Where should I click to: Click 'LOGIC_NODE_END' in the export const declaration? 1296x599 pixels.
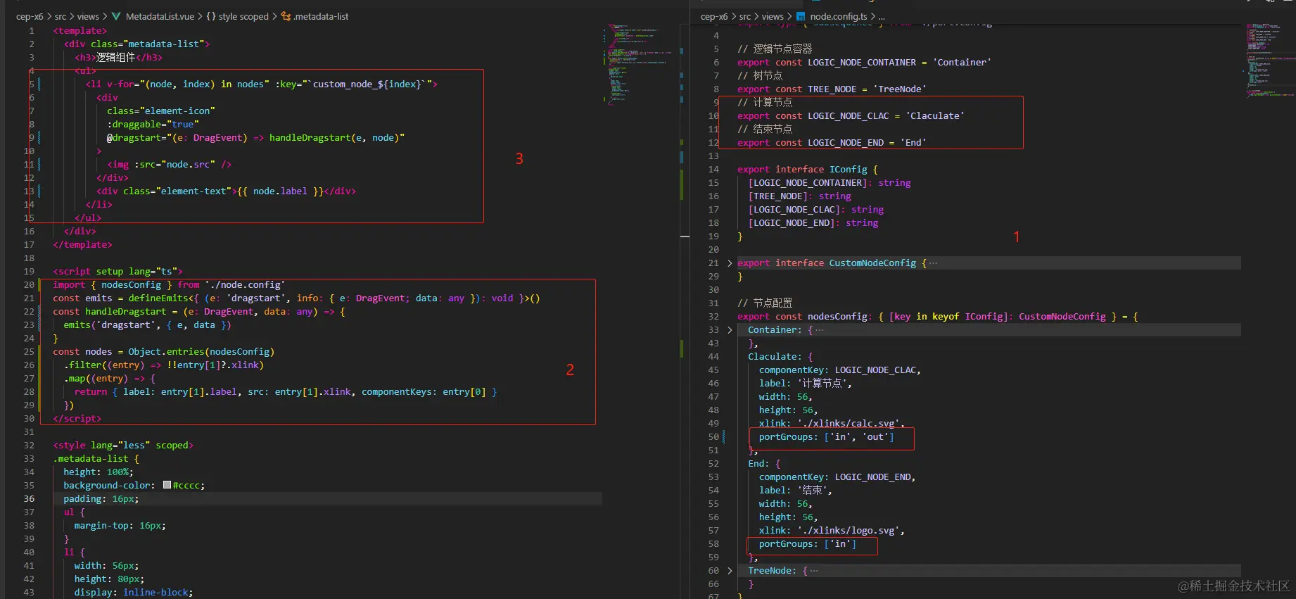[x=846, y=143]
